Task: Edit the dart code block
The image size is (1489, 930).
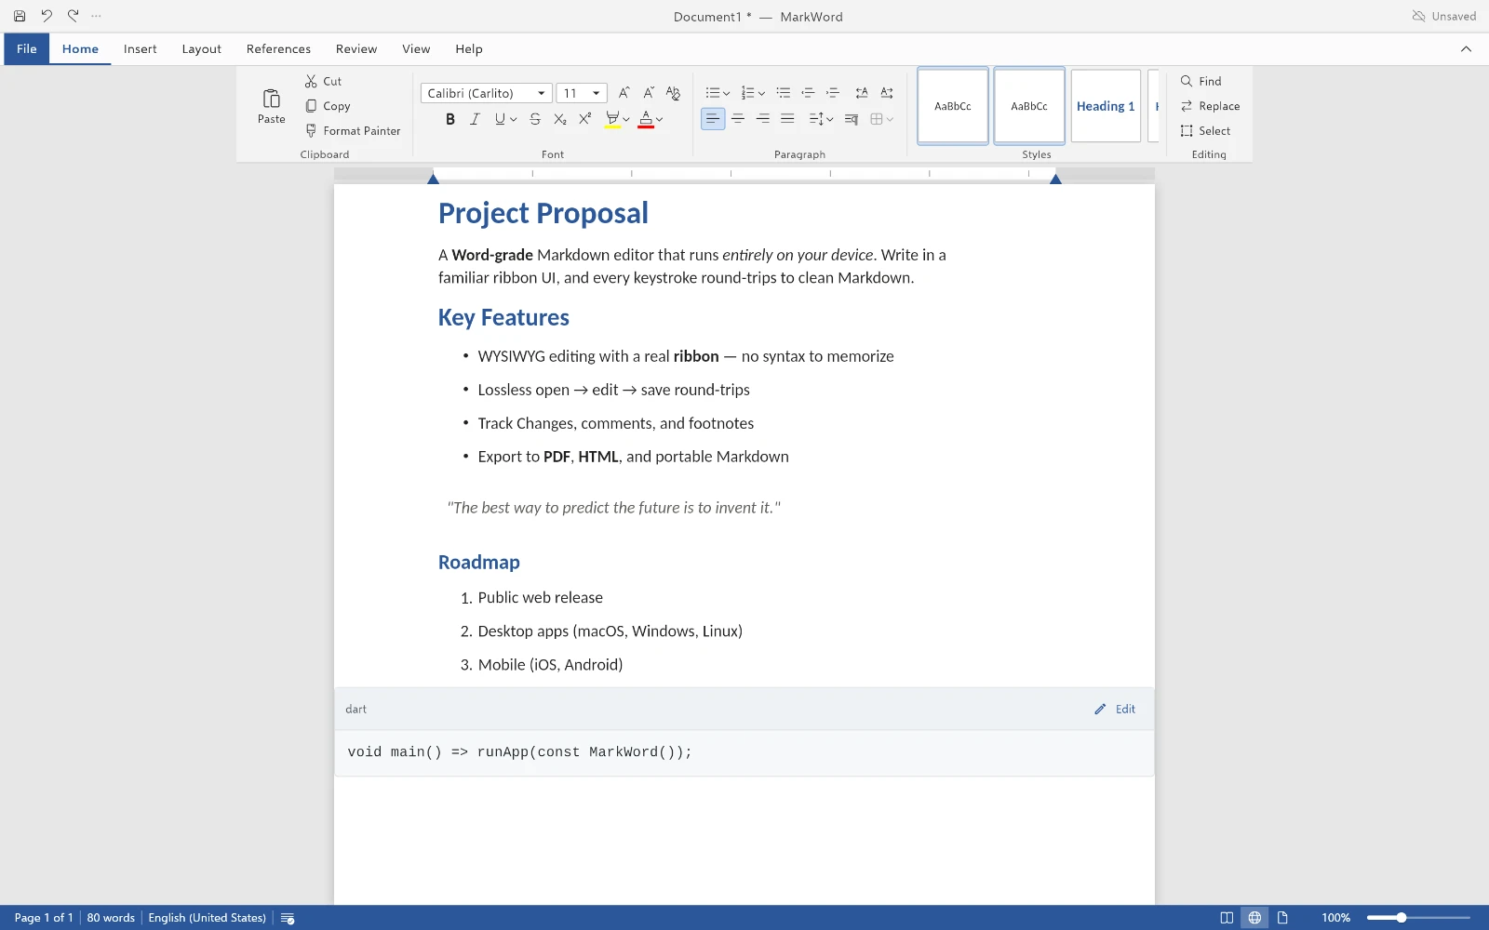Action: [x=1115, y=709]
